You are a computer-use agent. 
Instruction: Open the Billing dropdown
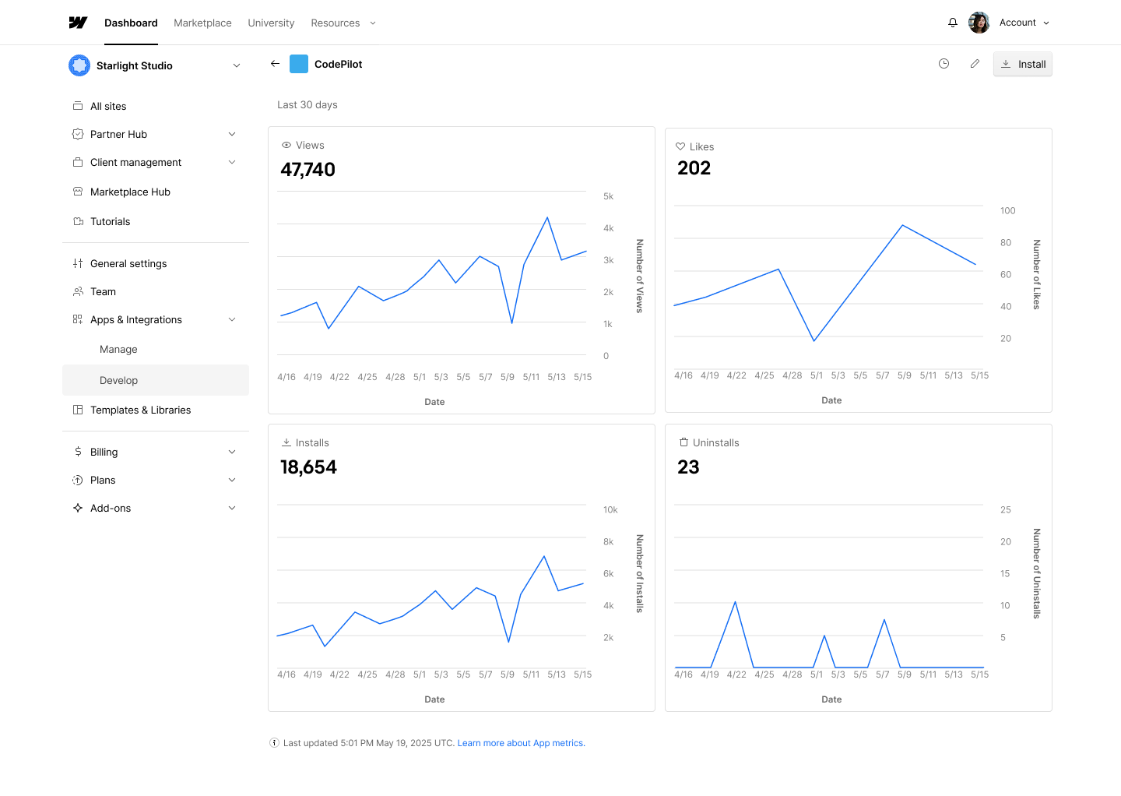click(x=232, y=452)
